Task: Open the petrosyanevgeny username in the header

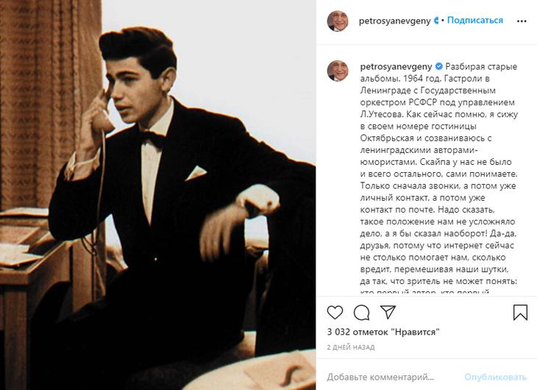Action: (x=394, y=21)
